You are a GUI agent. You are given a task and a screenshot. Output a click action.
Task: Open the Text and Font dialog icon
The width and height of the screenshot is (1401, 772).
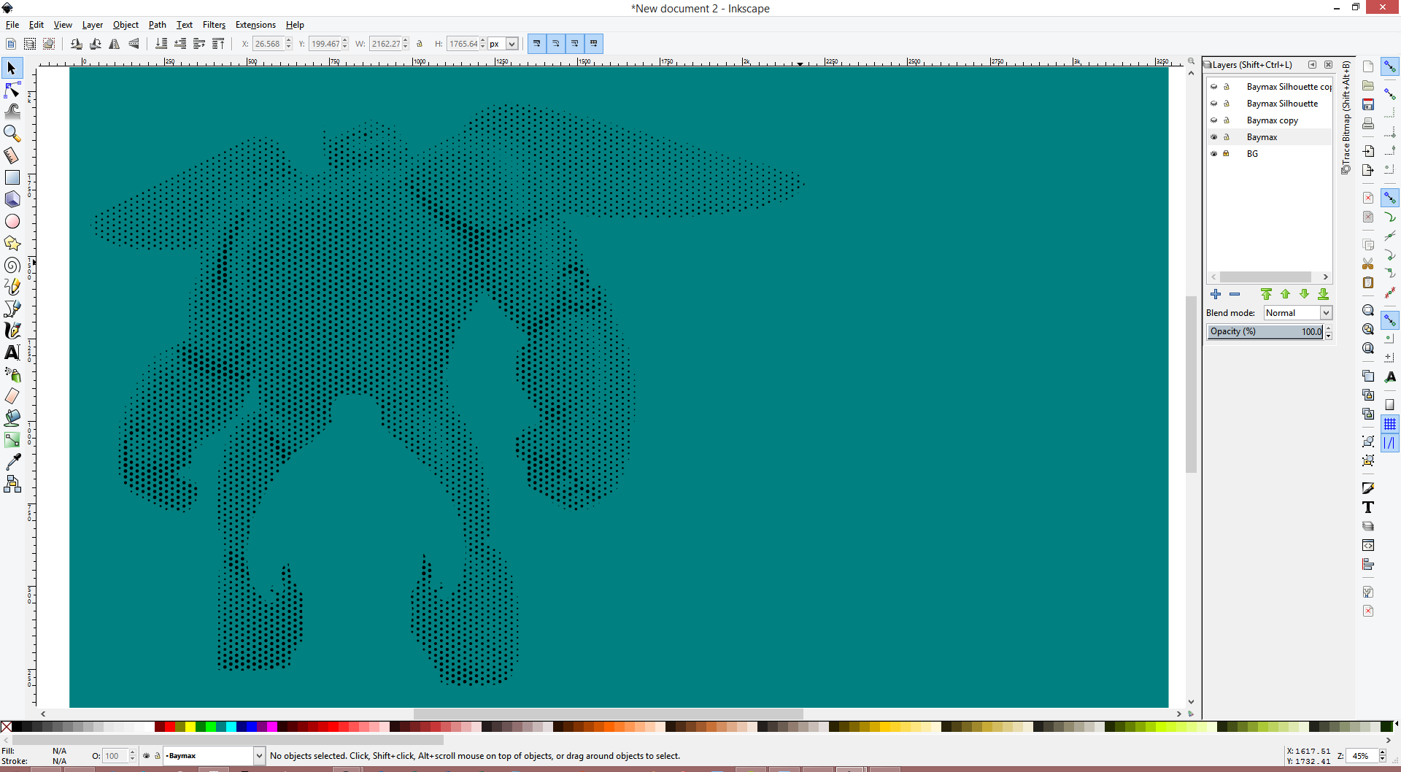pyautogui.click(x=1368, y=508)
